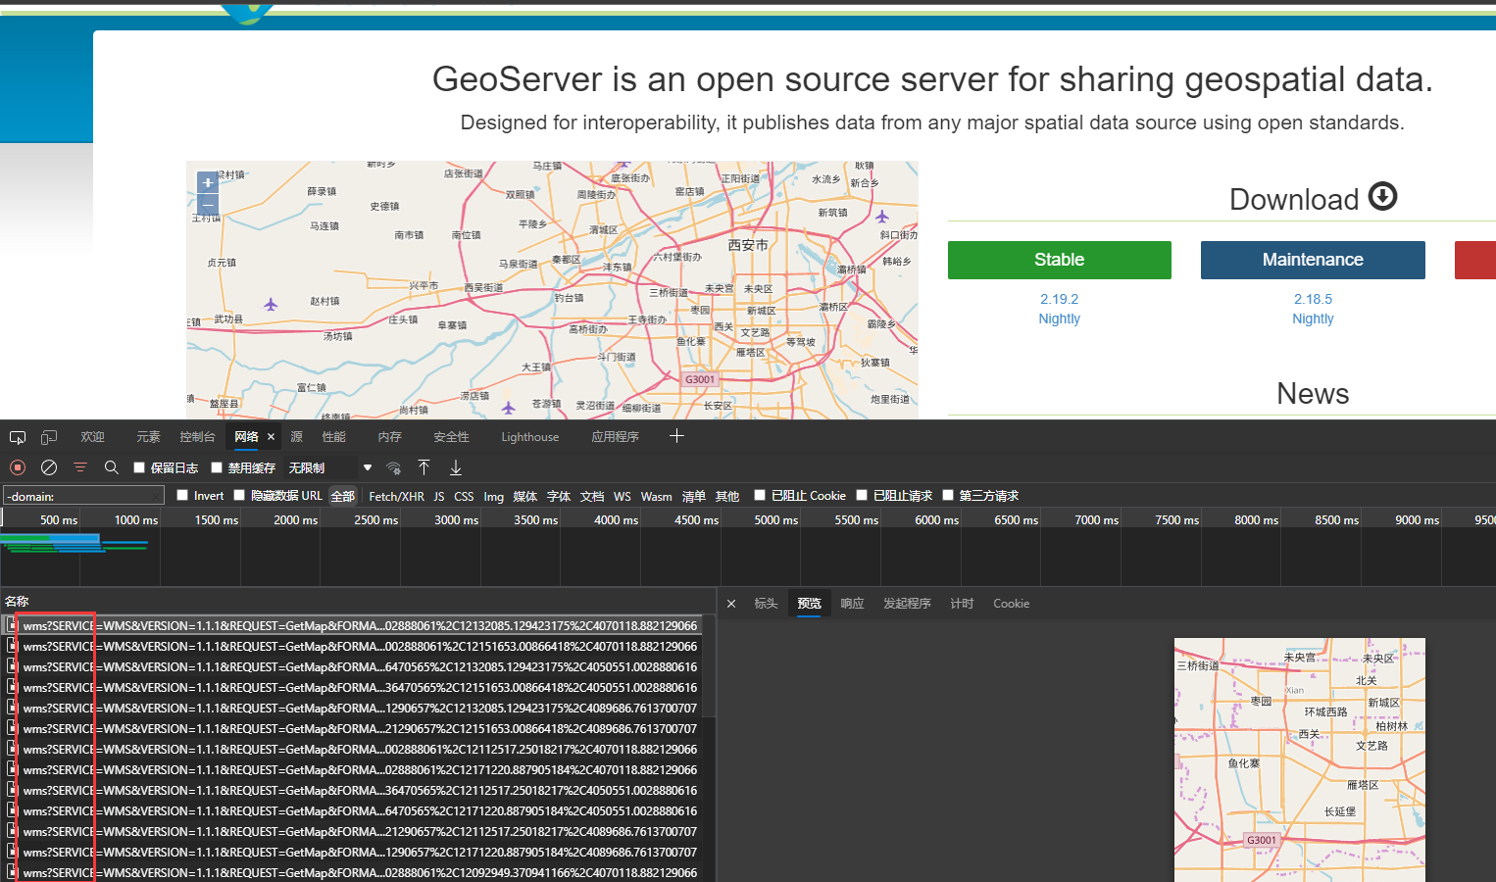Screen dimensions: 1496x882
Task: Filter requests by Fetch/XHR
Action: 396,497
